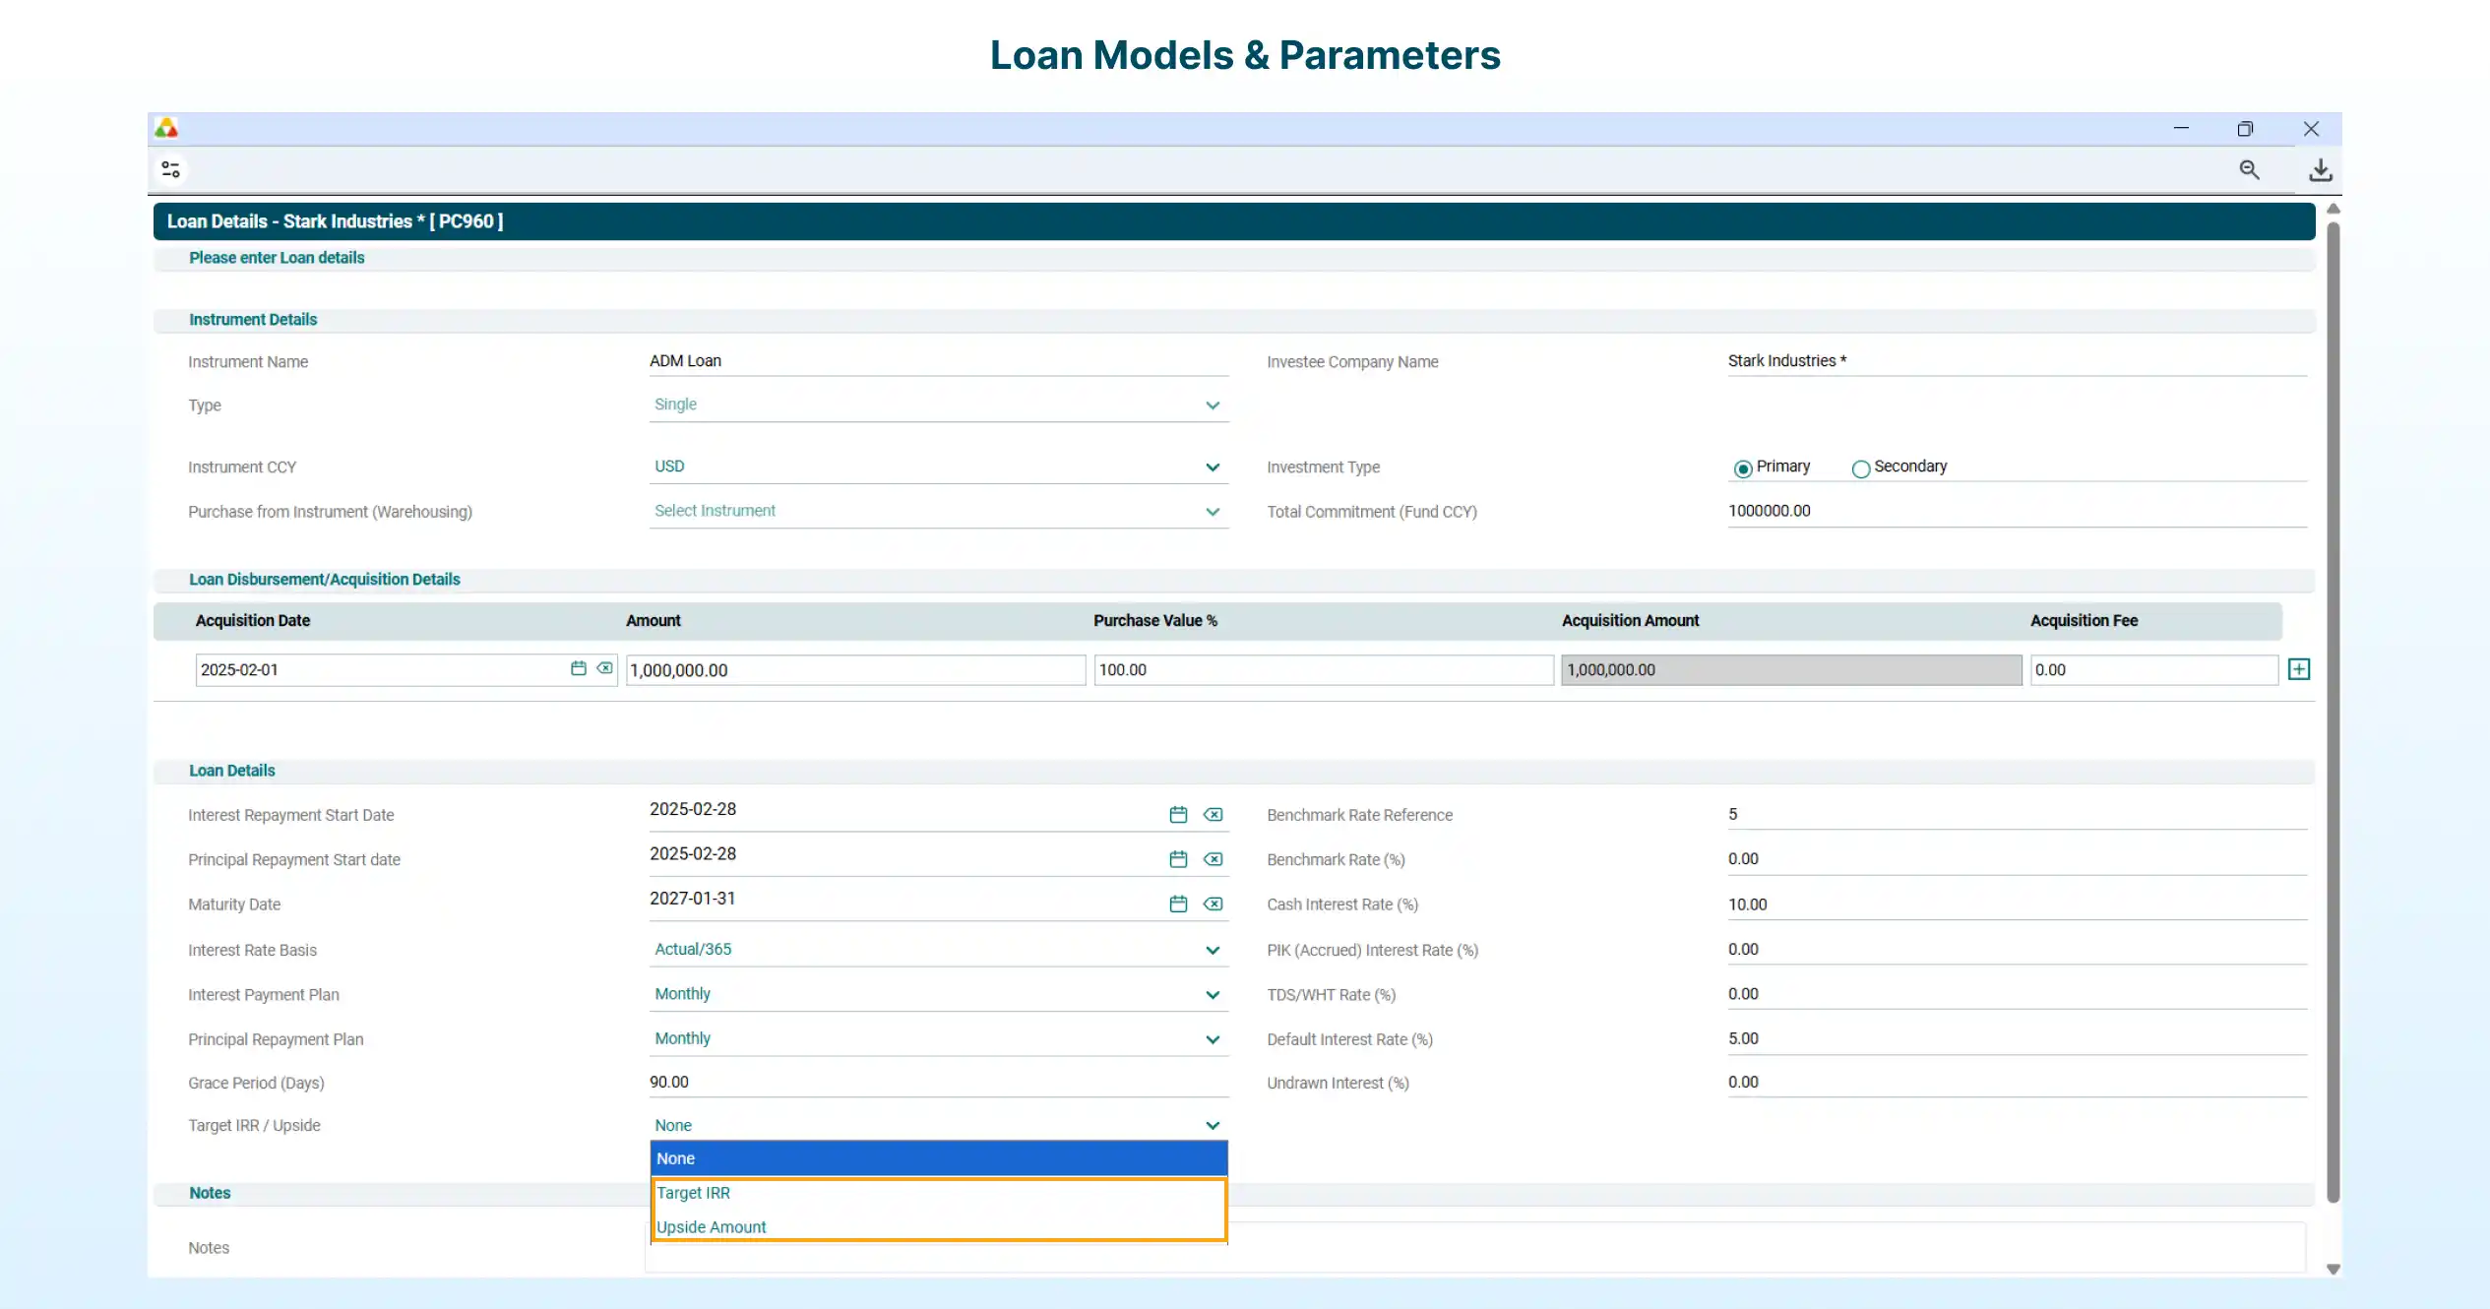2490x1309 pixels.
Task: Choose None in the Target IRR list
Action: click(x=939, y=1158)
